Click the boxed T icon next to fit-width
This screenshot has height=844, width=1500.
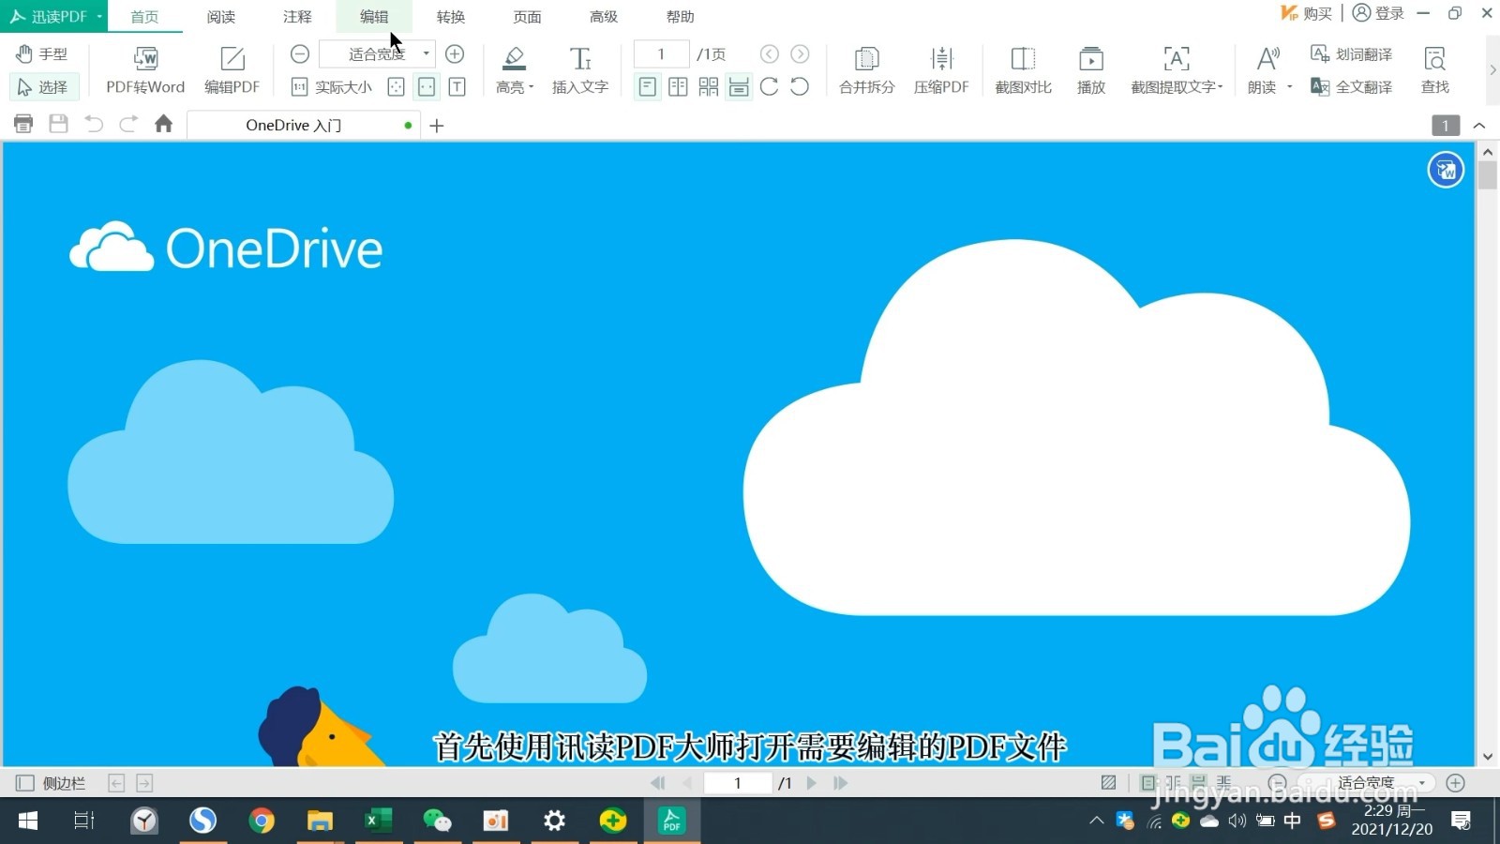pos(457,87)
